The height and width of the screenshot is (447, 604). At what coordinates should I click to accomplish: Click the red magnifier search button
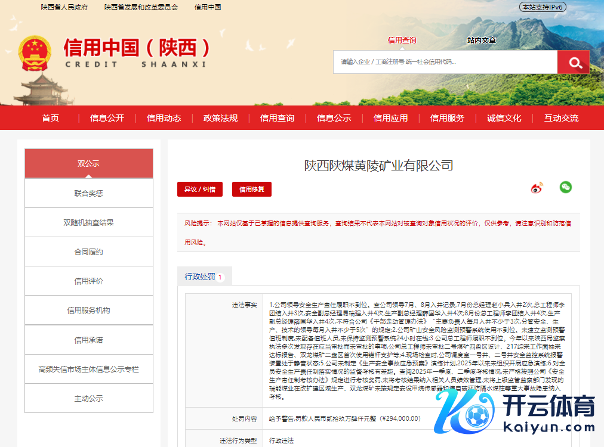coord(573,62)
